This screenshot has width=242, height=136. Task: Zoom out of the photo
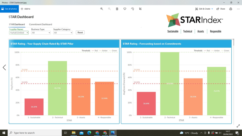[x=109, y=9]
